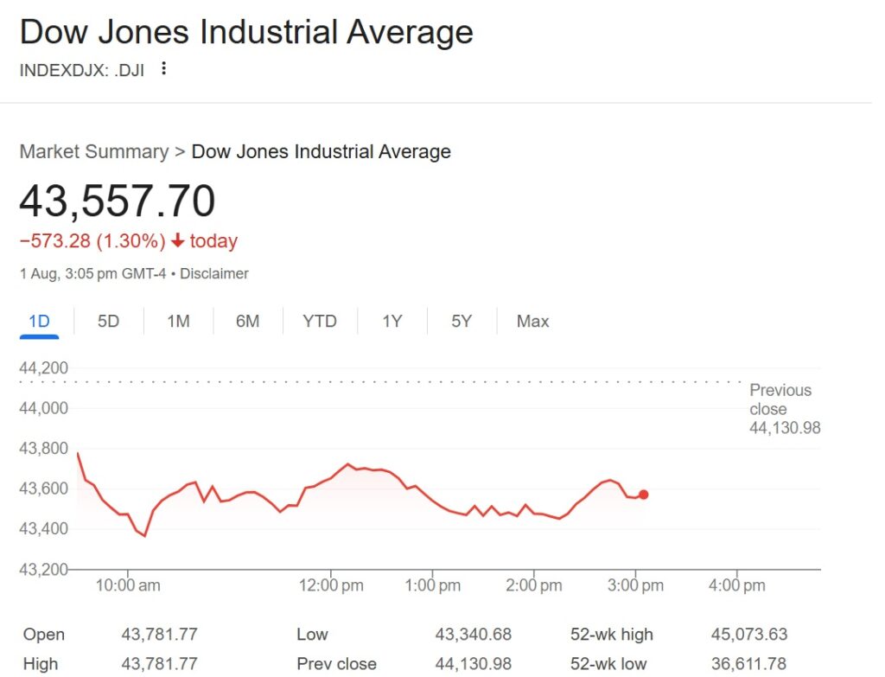Image resolution: width=885 pixels, height=677 pixels.
Task: Select the YTD chart range
Action: point(319,321)
